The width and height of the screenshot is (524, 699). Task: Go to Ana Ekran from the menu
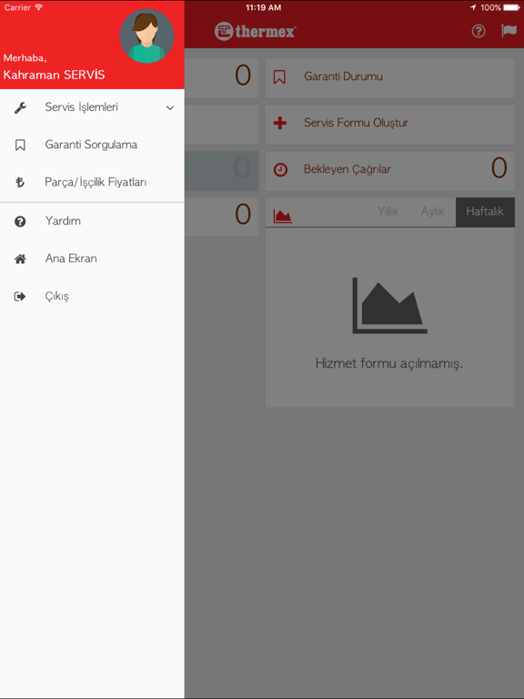coord(92,258)
